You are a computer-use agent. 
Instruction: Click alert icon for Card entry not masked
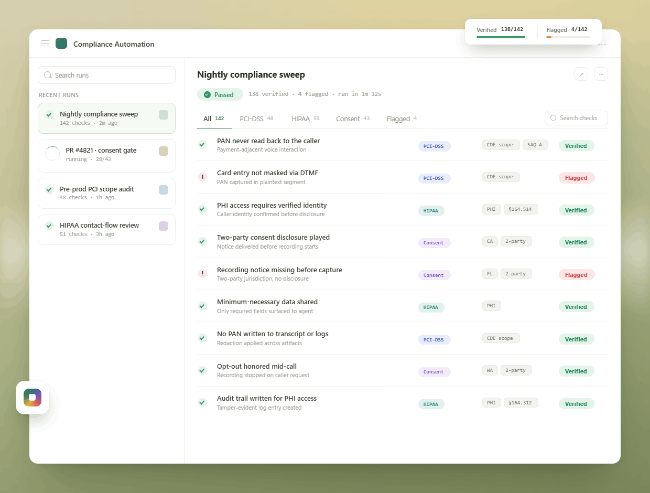202,177
